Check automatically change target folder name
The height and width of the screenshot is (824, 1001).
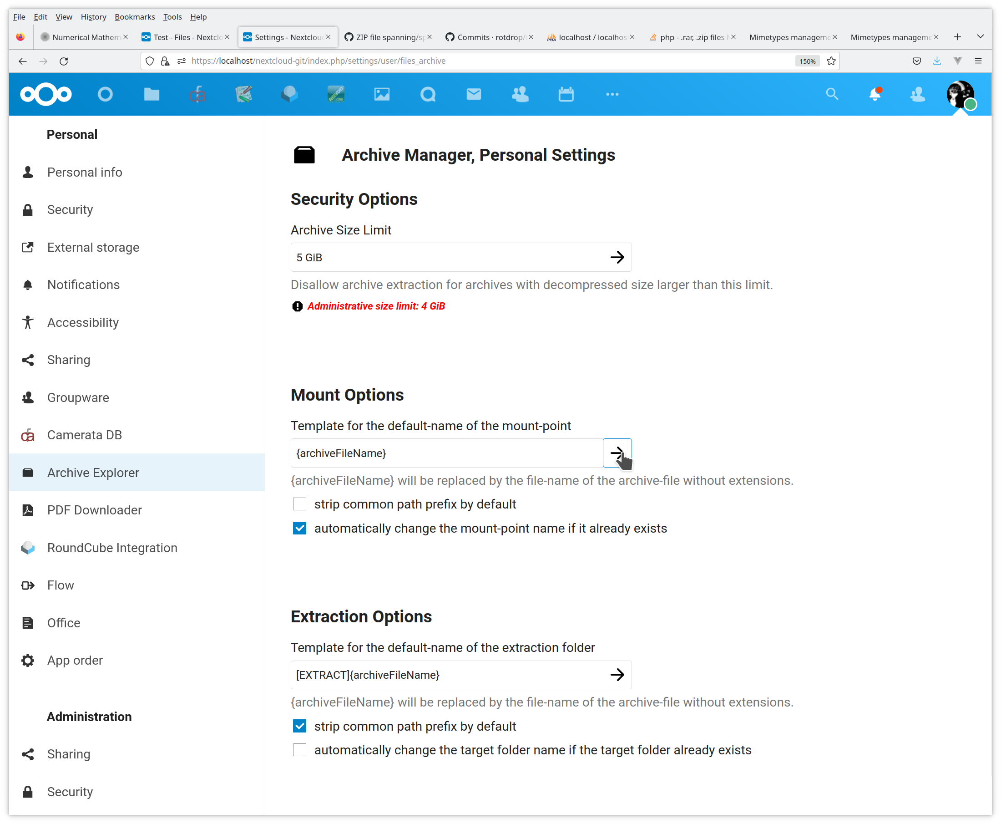(299, 750)
